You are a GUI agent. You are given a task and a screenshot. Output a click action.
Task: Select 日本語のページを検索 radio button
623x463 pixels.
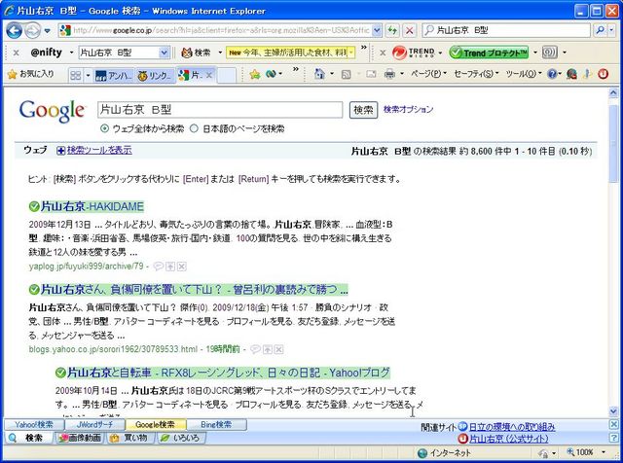click(194, 128)
